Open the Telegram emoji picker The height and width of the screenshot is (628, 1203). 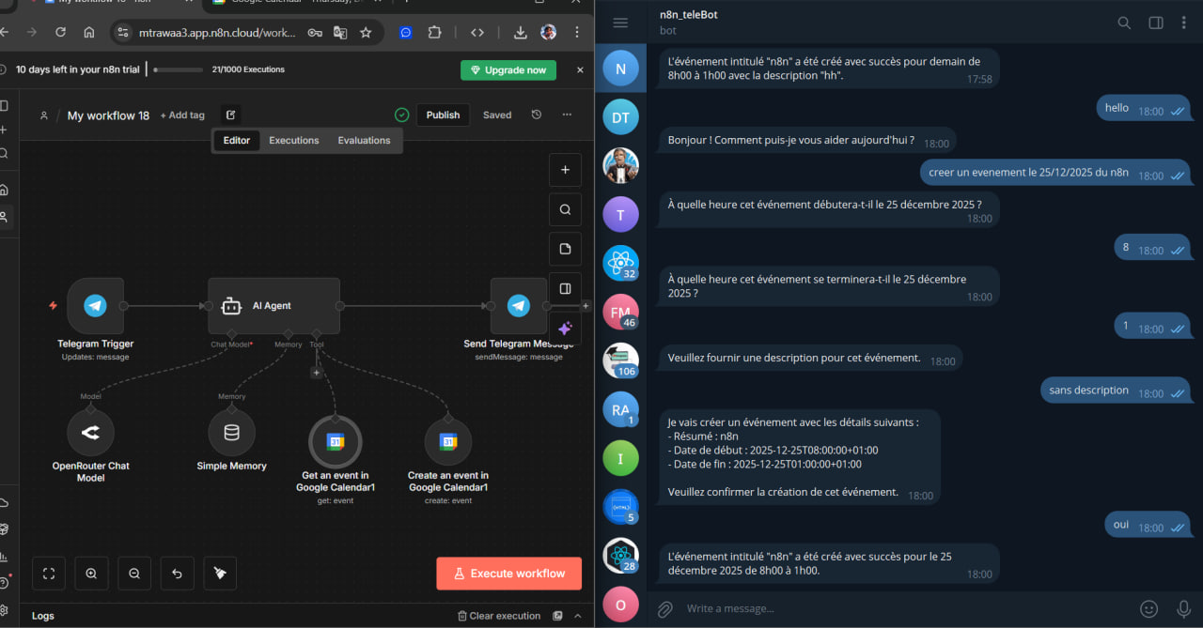pyautogui.click(x=1148, y=608)
